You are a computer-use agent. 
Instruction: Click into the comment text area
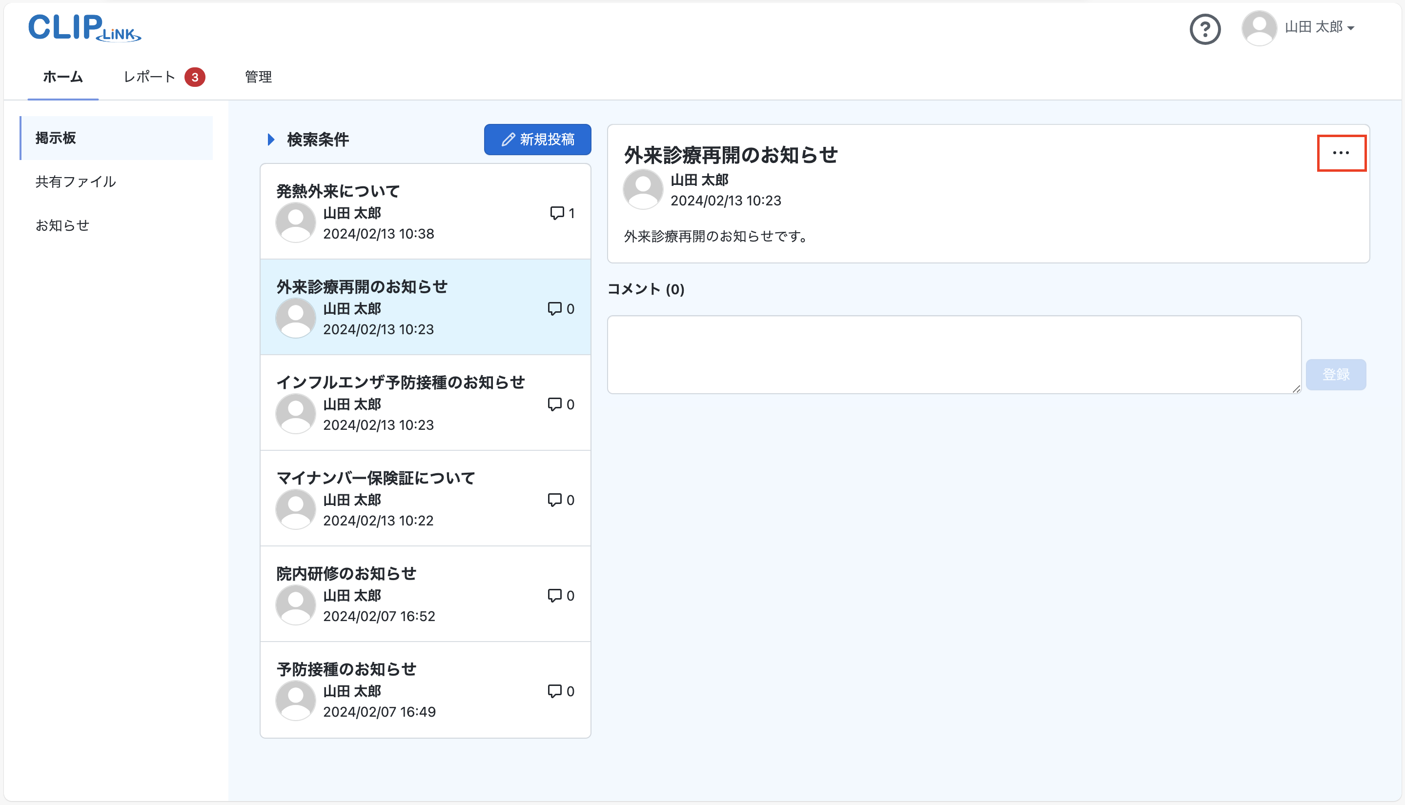point(953,354)
